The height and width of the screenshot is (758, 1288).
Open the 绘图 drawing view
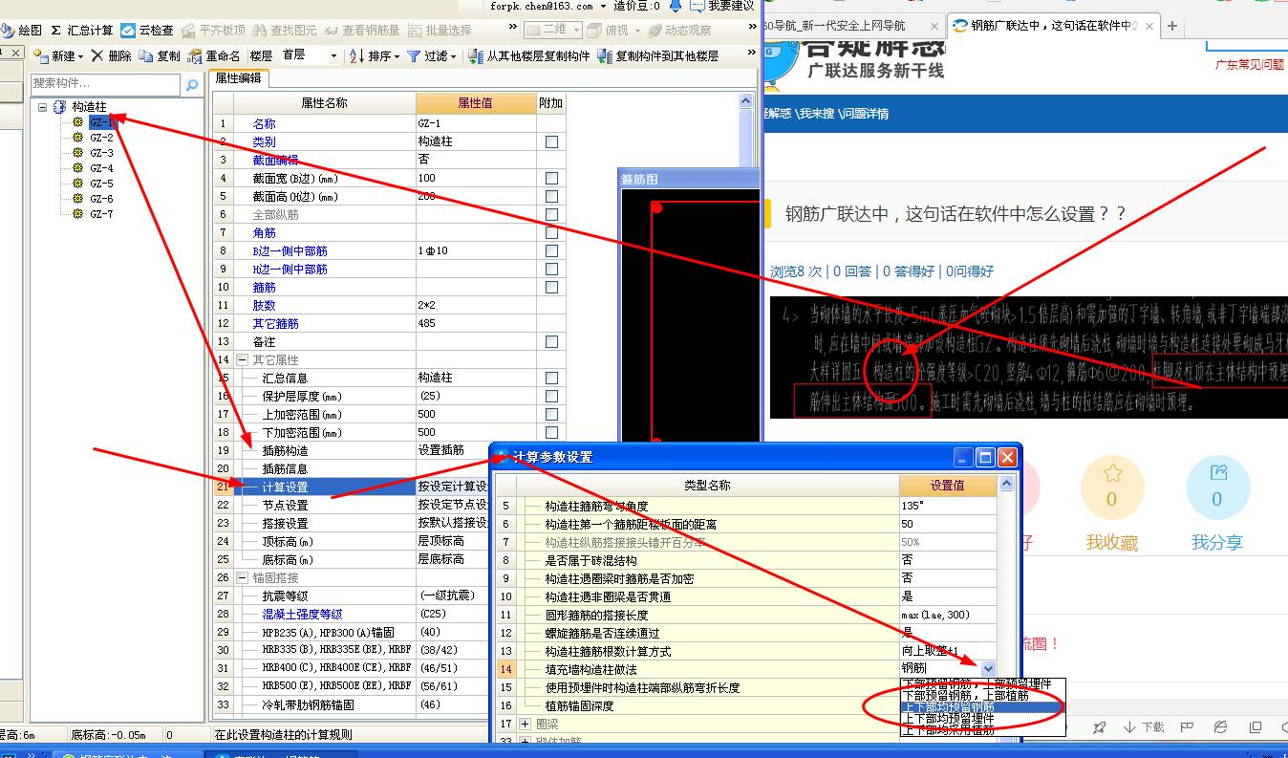(21, 31)
